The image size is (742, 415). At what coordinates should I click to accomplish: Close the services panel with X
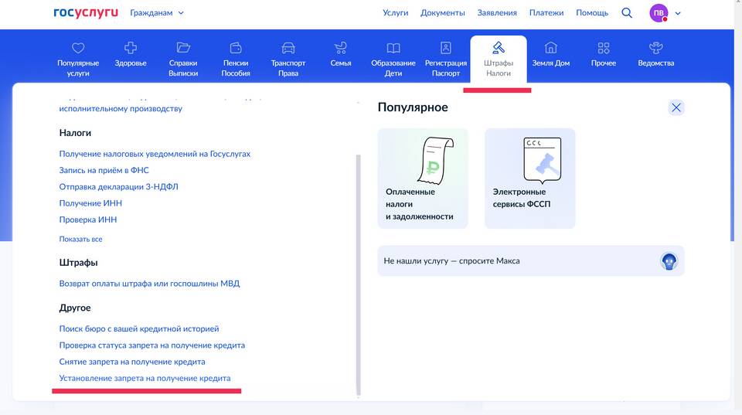(676, 107)
